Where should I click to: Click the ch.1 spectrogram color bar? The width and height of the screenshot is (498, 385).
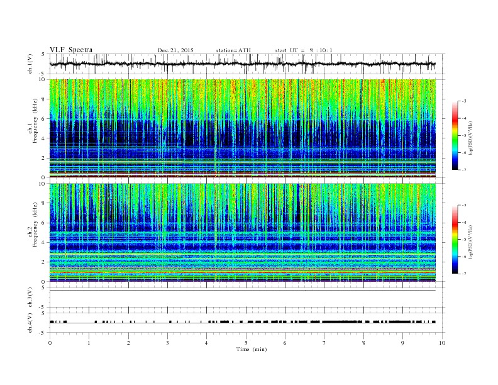coord(455,136)
